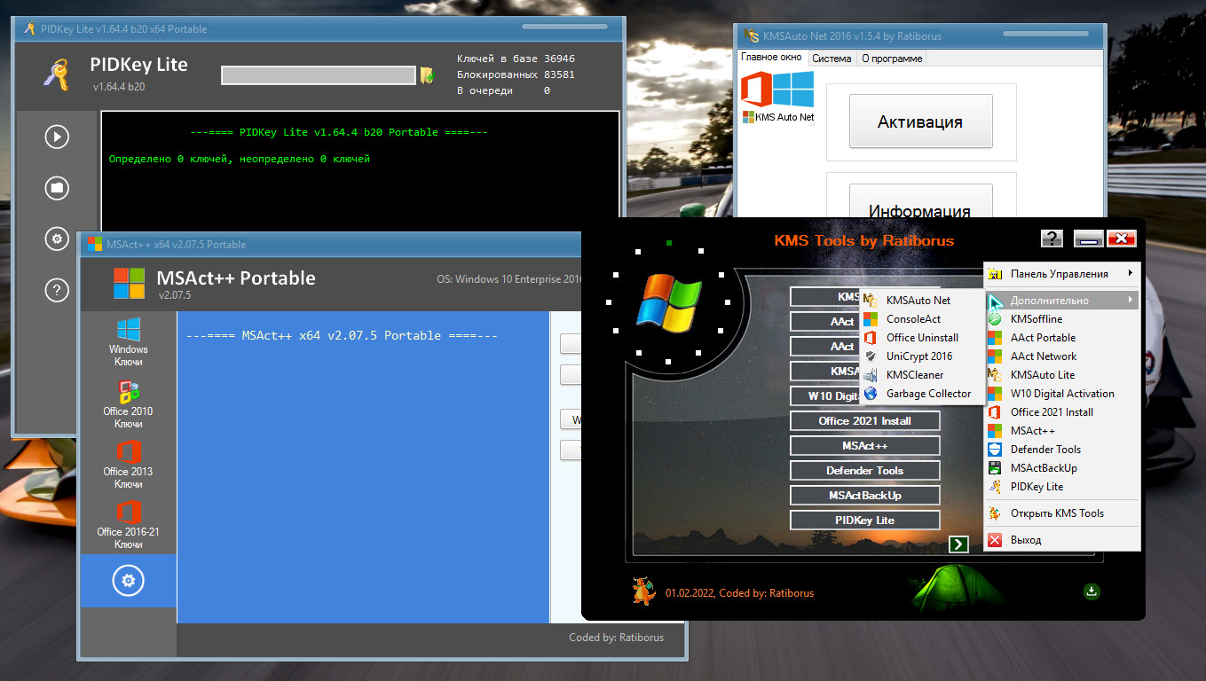Screen dimensions: 1206x681
Task: Select Windows Ключи in MSAct++ sidebar
Action: click(129, 342)
